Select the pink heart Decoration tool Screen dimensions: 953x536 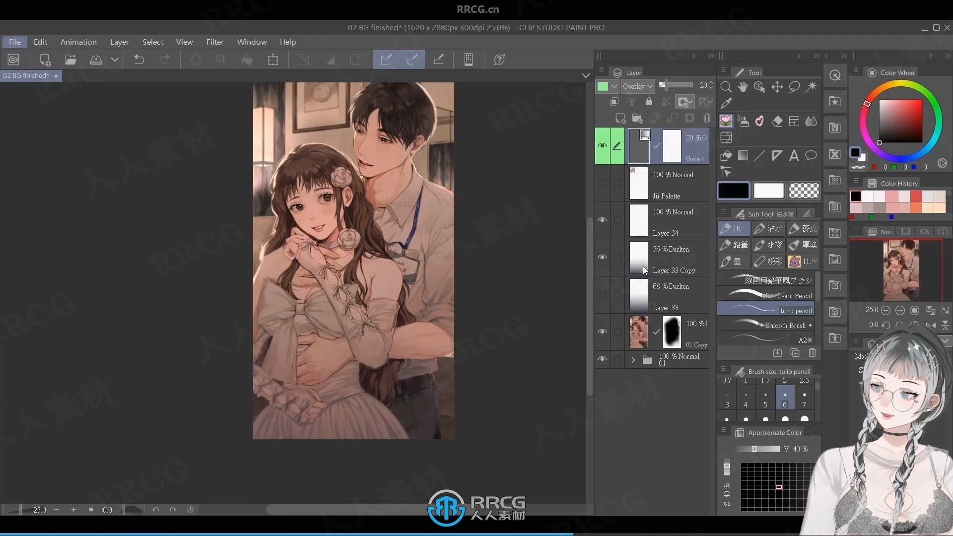pos(759,121)
